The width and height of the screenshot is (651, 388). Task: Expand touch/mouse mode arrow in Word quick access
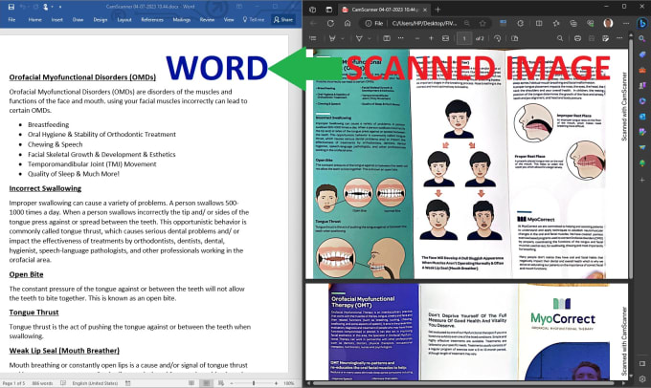pos(52,7)
